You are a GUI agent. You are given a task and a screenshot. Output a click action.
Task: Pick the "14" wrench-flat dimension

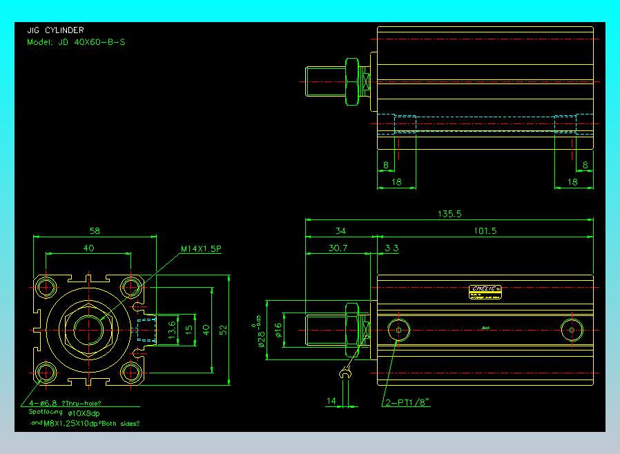pos(331,401)
